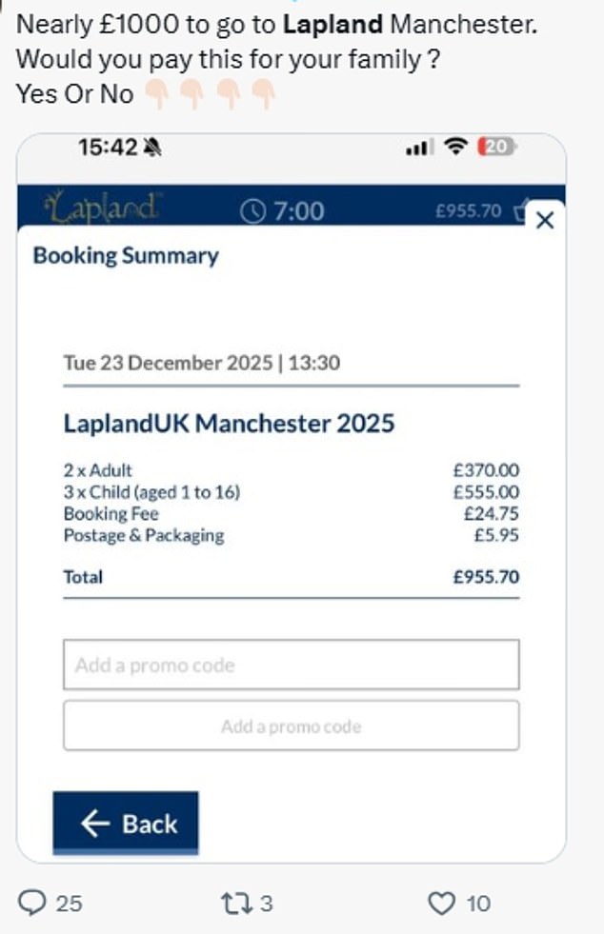This screenshot has width=604, height=934.
Task: Click the Wi-Fi icon in phone status bar
Action: point(457,148)
